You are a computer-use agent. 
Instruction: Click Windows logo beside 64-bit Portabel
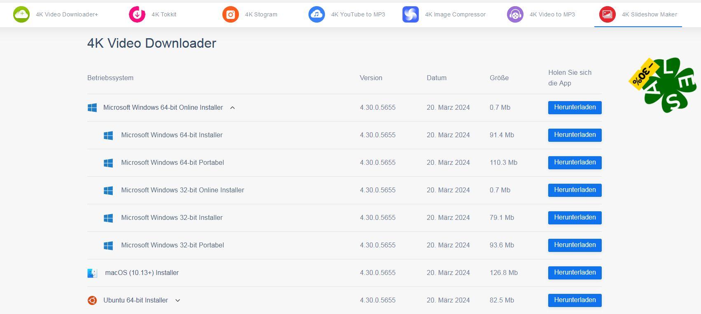pos(108,163)
